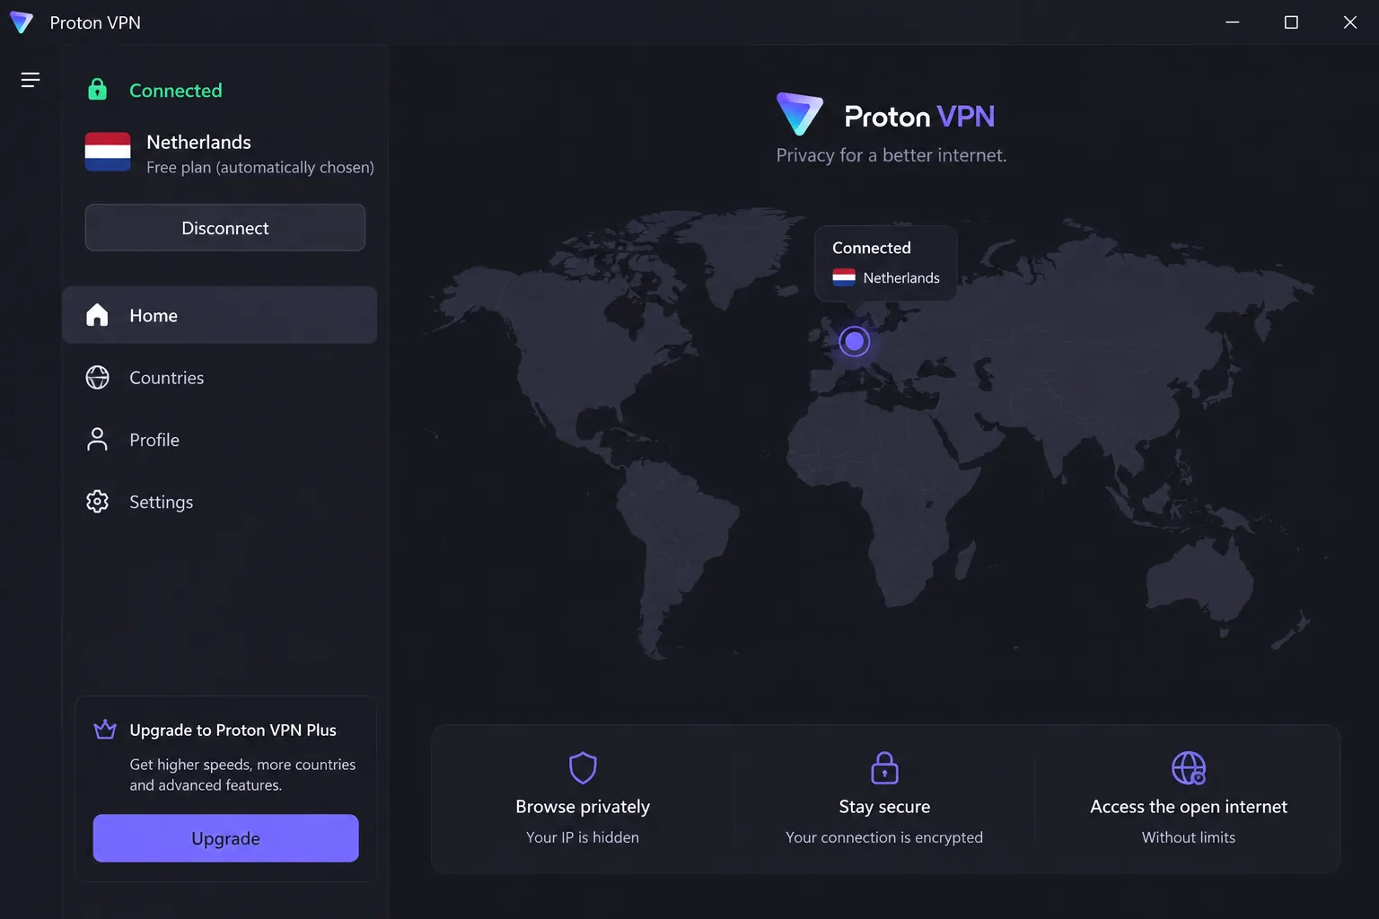The width and height of the screenshot is (1379, 919).
Task: Click the 'Browse privately' heading
Action: click(583, 807)
